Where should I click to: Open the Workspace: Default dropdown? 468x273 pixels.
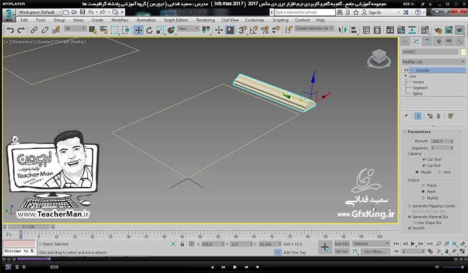[39, 12]
